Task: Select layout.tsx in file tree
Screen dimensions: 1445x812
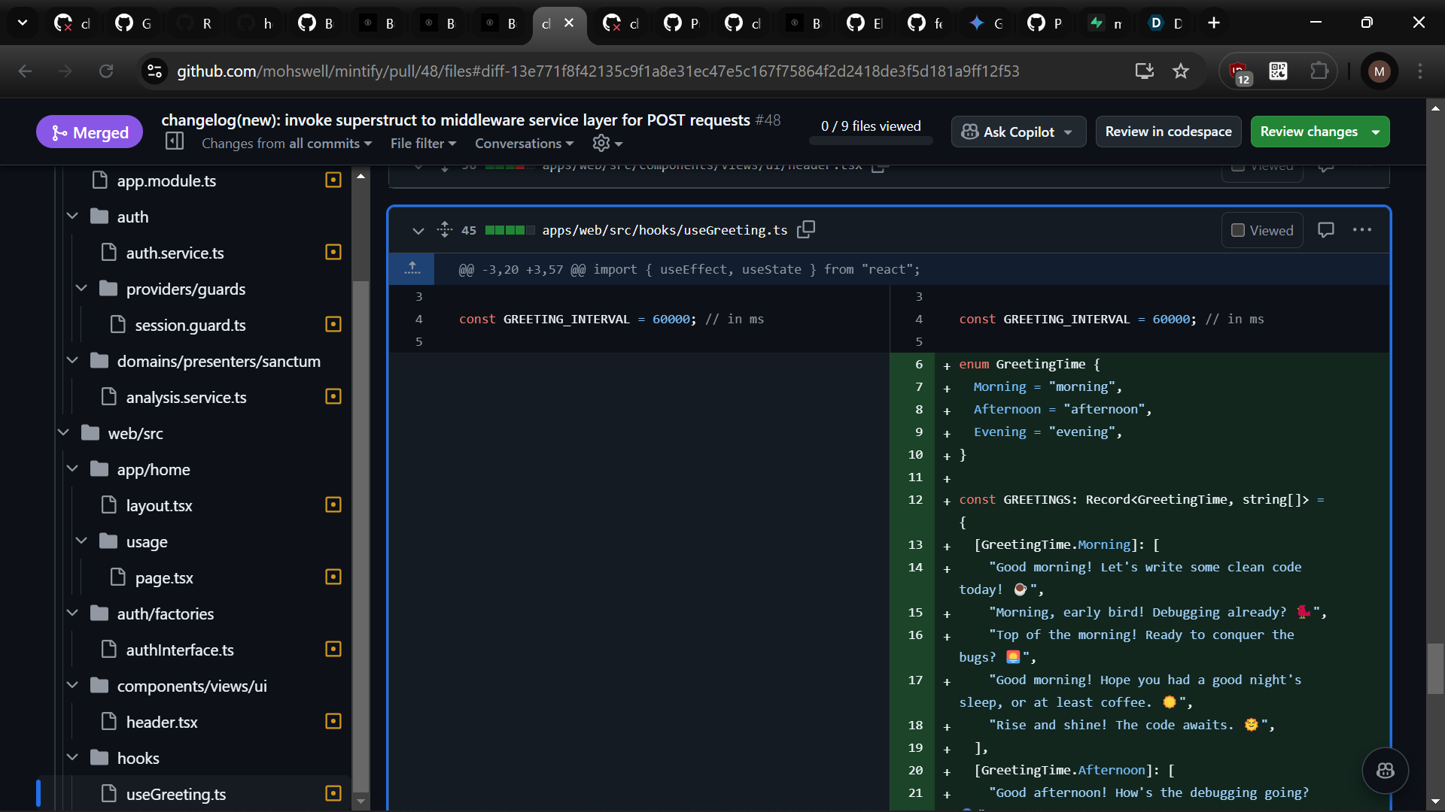Action: [159, 505]
